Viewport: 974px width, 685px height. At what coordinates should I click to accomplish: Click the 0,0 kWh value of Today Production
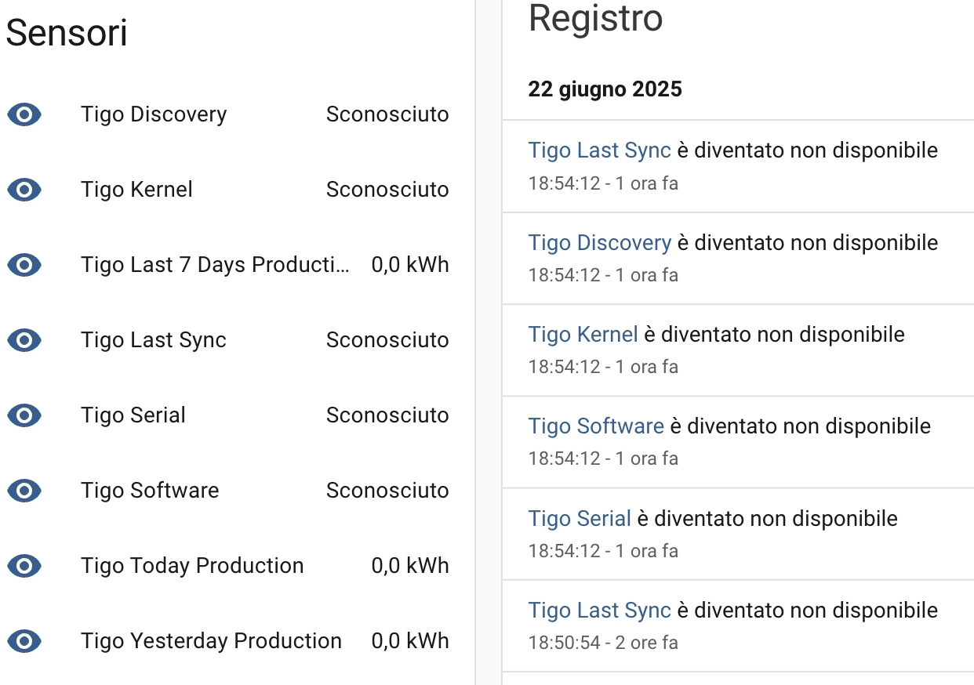[410, 565]
